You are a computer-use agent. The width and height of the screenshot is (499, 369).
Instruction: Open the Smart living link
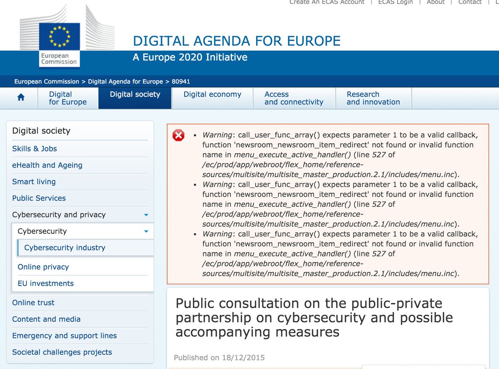point(34,182)
